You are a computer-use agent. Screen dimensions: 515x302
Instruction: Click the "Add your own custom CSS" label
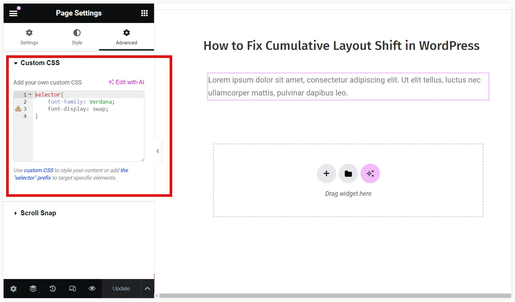(48, 83)
